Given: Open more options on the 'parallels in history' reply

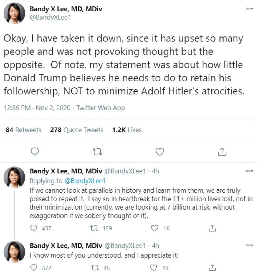Looking at the screenshot, I should pyautogui.click(x=250, y=171).
